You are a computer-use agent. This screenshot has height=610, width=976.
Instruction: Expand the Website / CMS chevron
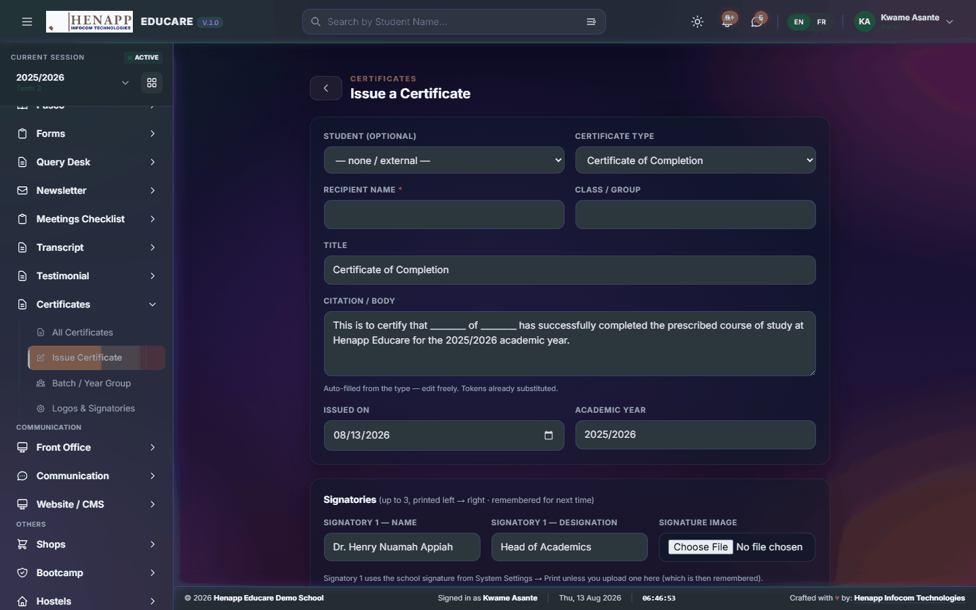point(152,504)
